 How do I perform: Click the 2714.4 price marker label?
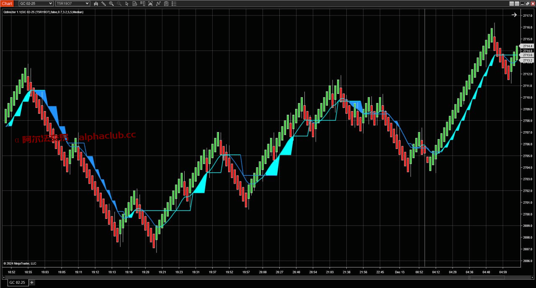click(x=527, y=46)
